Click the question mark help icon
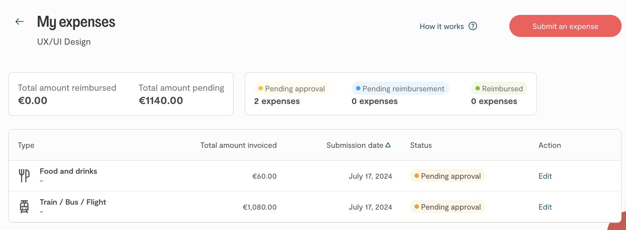 [473, 26]
